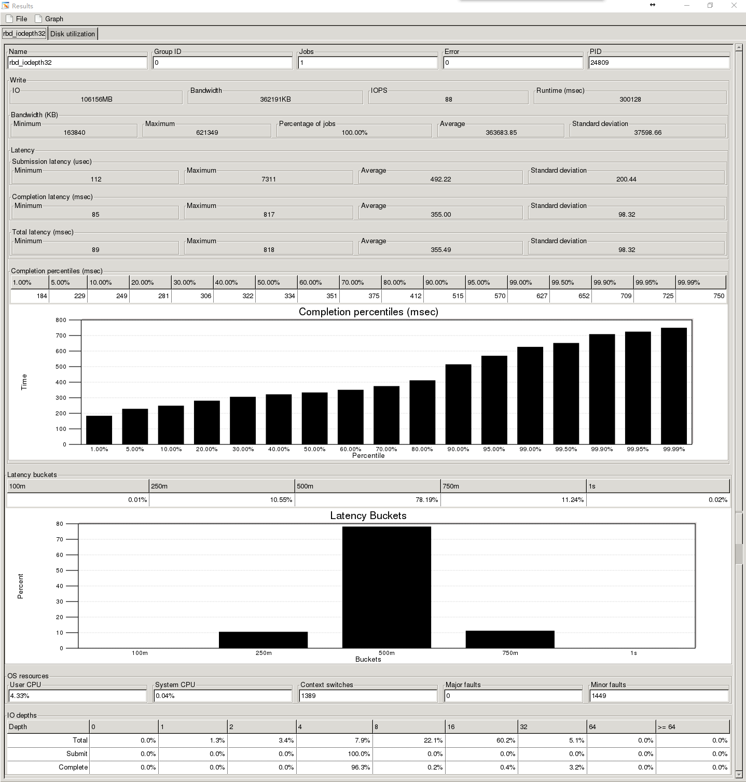
Task: Click the Name input field rbd_iodepth32
Action: [x=77, y=62]
